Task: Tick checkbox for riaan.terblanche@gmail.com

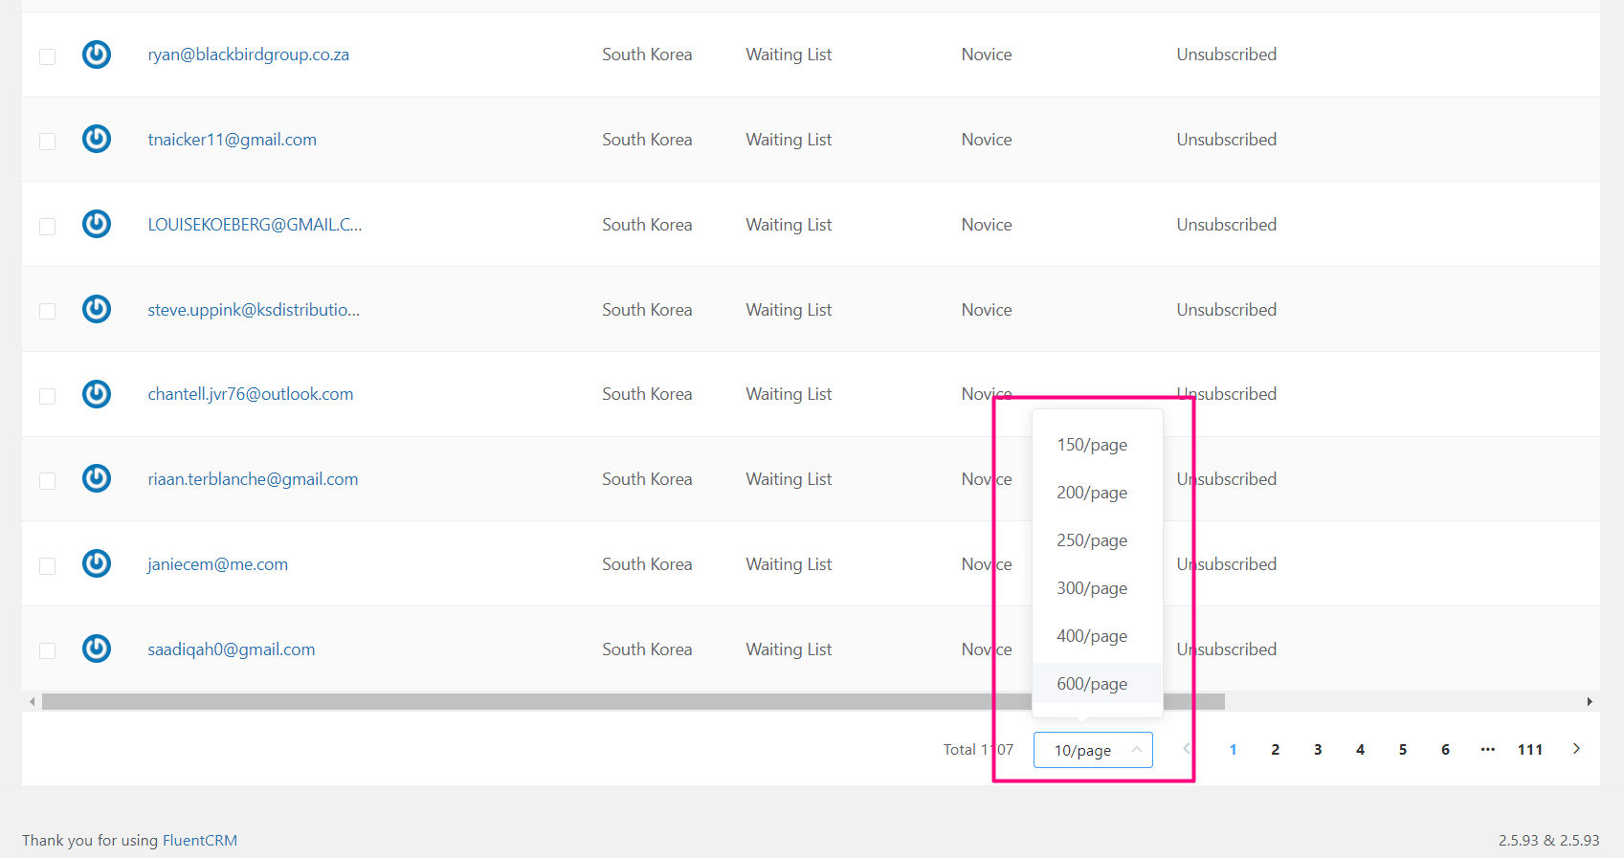Action: coord(47,481)
